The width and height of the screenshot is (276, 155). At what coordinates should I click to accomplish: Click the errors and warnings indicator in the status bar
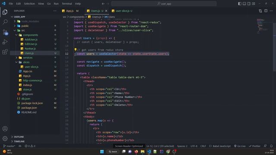(x=30, y=146)
